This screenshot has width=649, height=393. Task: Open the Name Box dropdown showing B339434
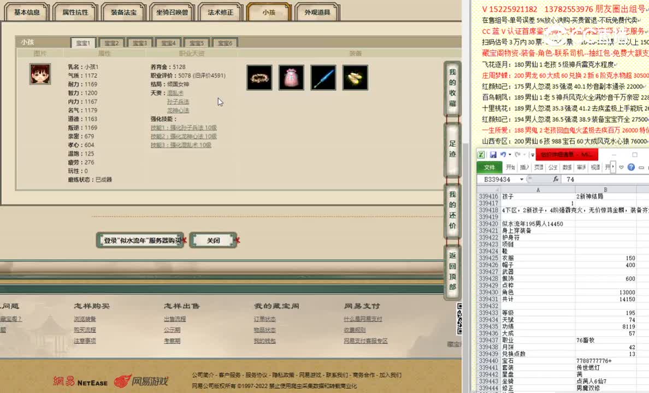pyautogui.click(x=521, y=178)
